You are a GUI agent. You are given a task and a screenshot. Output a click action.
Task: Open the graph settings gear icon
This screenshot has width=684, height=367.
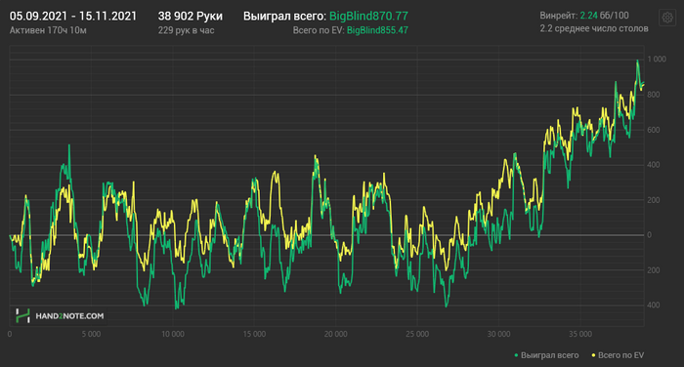[x=667, y=18]
